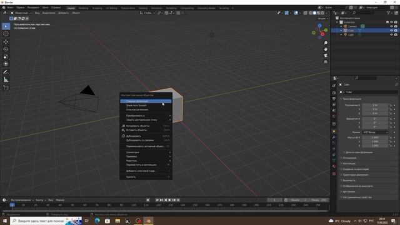Open the Файл menu
Image resolution: width=400 pixels, height=225 pixels.
[x=10, y=7]
